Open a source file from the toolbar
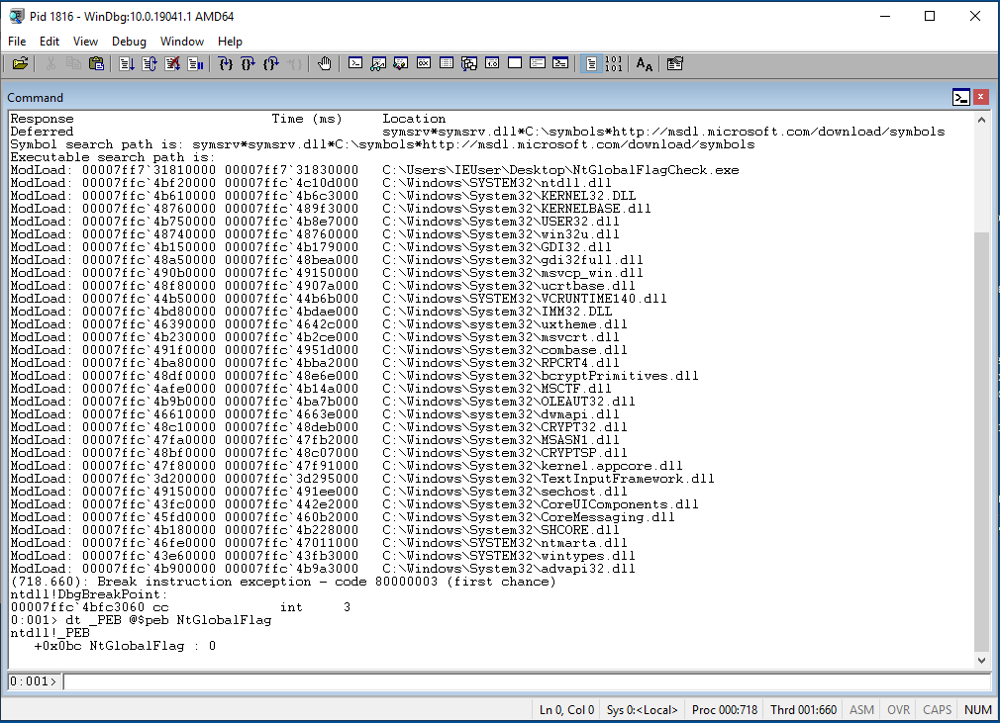 pyautogui.click(x=19, y=63)
